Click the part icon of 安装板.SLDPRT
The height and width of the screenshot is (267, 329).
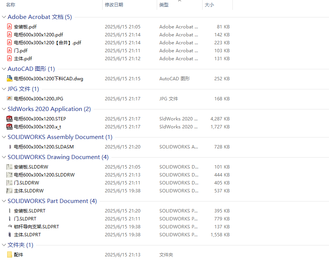(9, 211)
